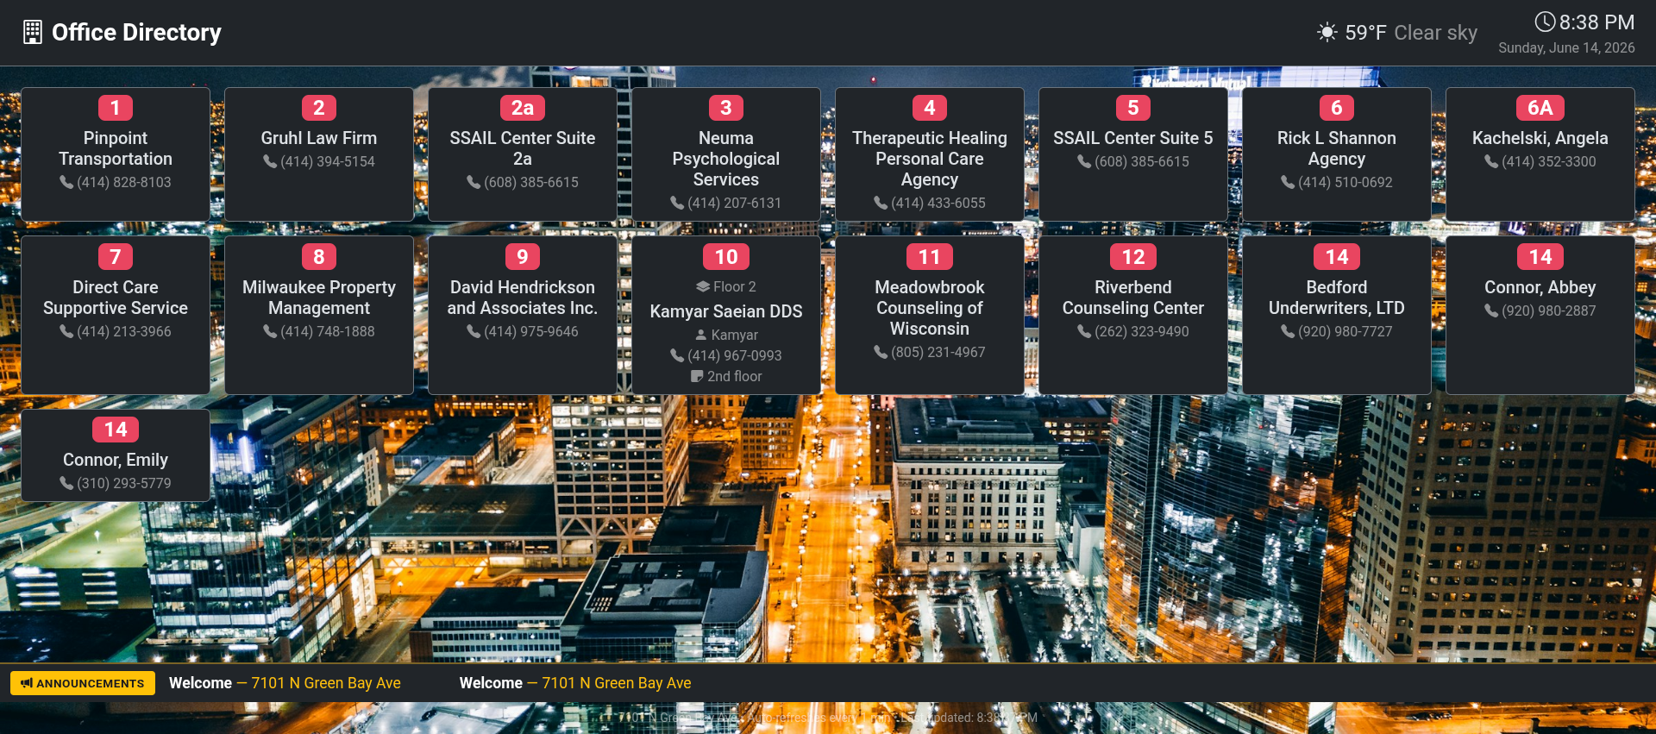Viewport: 1656px width, 734px height.
Task: Click the note icon beside 2nd floor
Action: (x=697, y=376)
